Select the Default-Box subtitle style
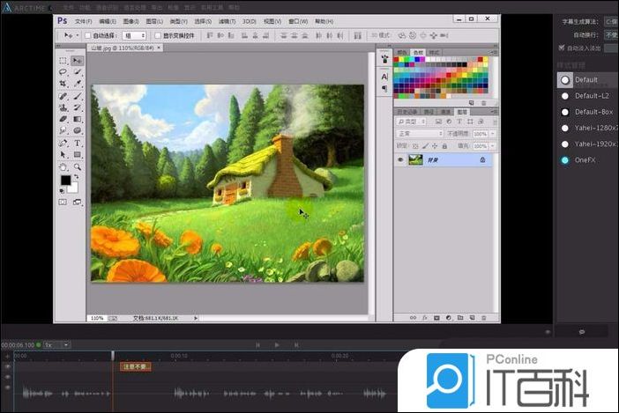Image resolution: width=619 pixels, height=413 pixels. click(x=588, y=112)
